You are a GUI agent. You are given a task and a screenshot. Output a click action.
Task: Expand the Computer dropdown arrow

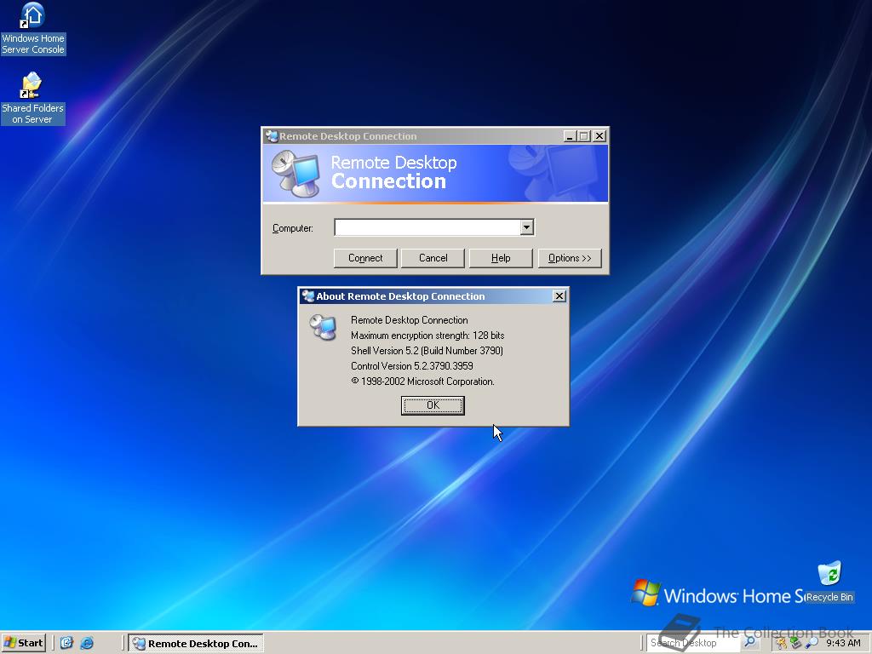tap(526, 227)
